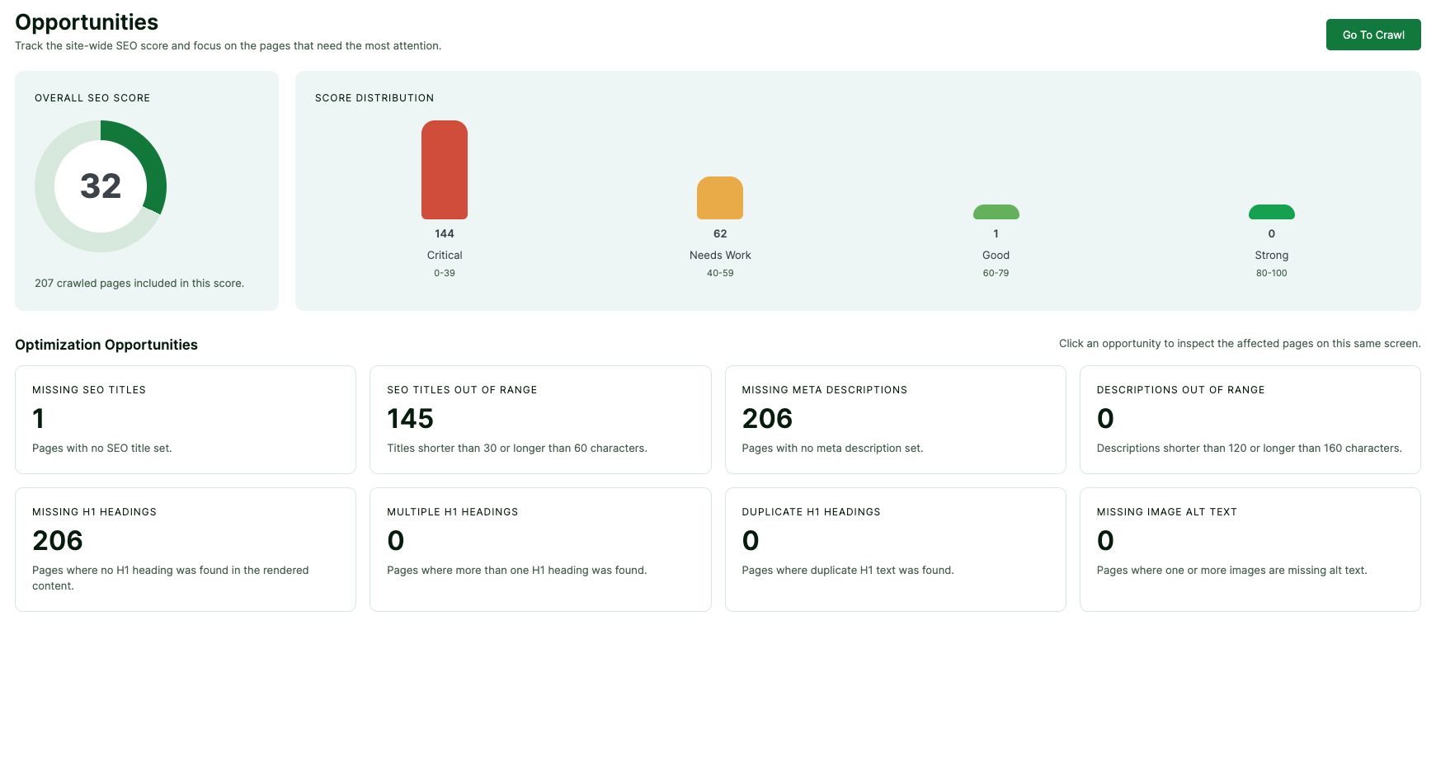Open the Duplicate H1 Headings card
This screenshot has height=757, width=1436.
[894, 548]
